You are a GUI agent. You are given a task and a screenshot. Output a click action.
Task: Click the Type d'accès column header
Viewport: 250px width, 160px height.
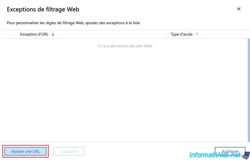point(182,34)
